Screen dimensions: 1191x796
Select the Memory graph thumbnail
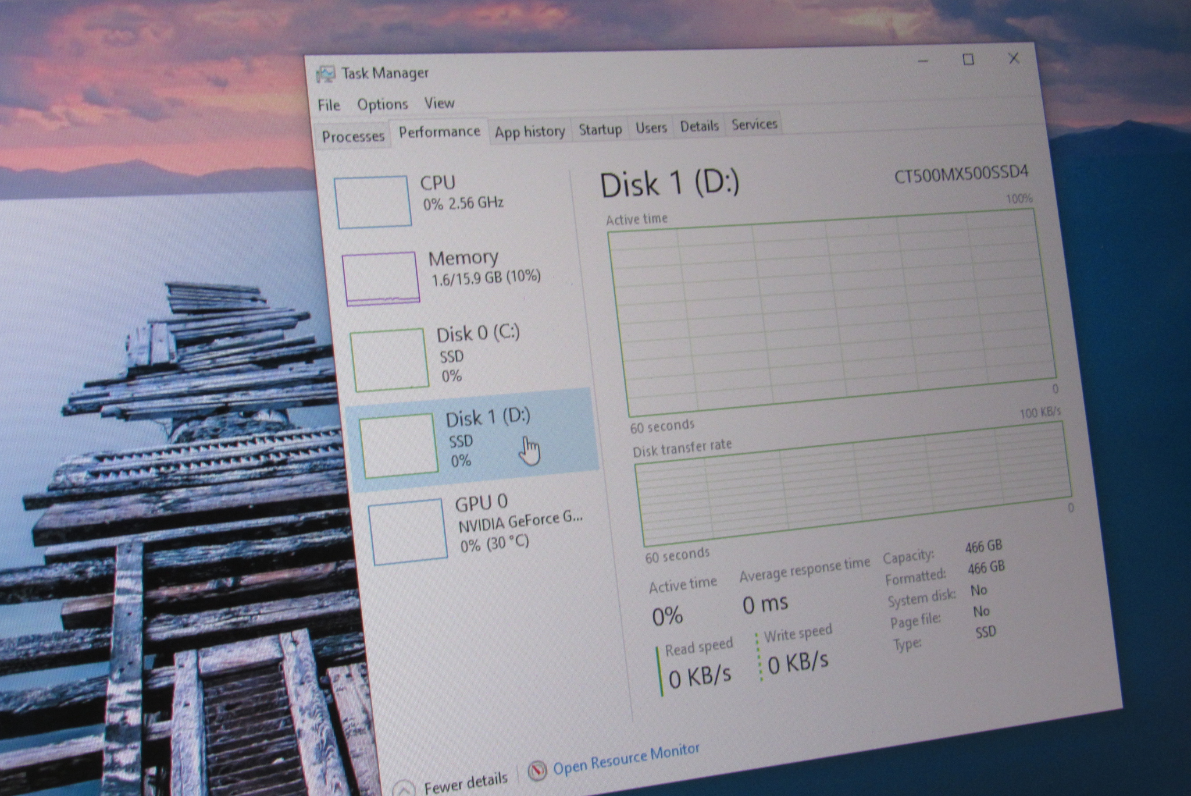coord(381,278)
